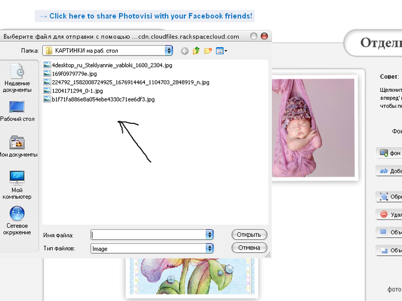
Task: Click the ab add text button
Action: 389,171
